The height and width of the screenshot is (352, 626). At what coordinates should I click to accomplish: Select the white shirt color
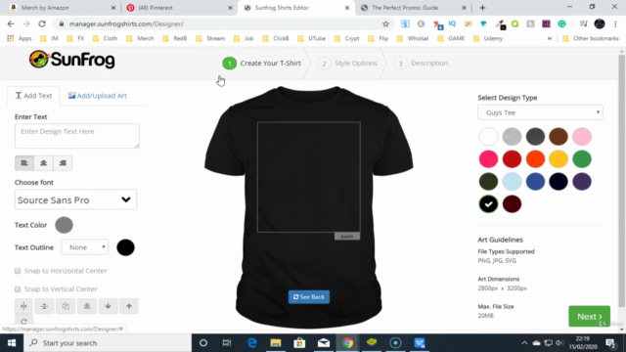click(x=488, y=137)
